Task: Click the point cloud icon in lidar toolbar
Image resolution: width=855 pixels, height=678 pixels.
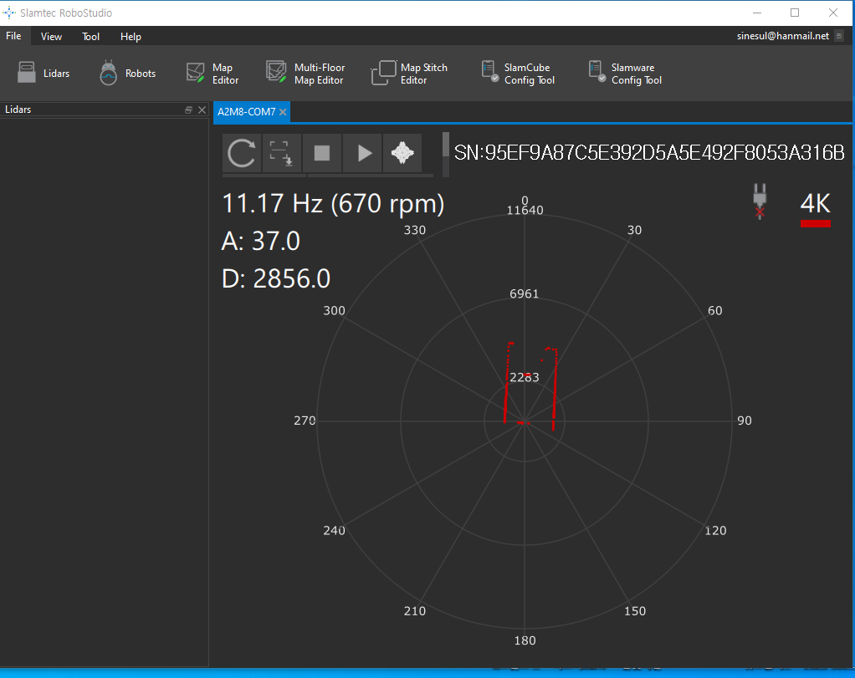Action: click(402, 153)
